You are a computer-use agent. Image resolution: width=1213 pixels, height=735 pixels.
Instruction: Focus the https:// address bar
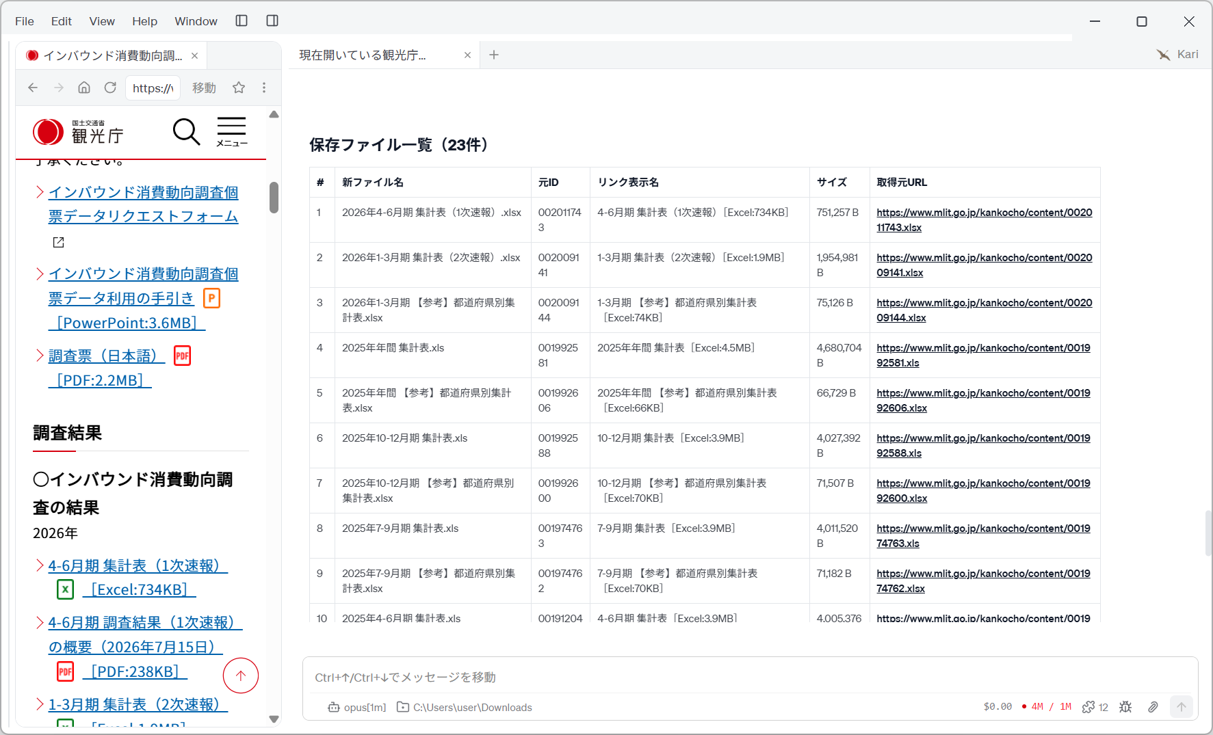[x=153, y=88]
